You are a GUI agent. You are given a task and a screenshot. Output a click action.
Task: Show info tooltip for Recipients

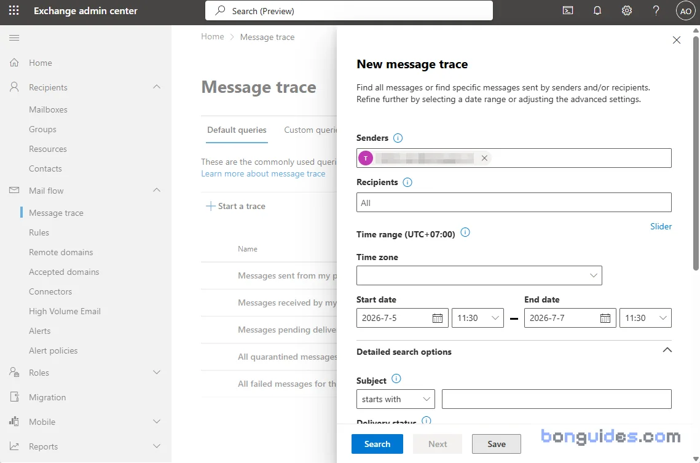coord(407,182)
